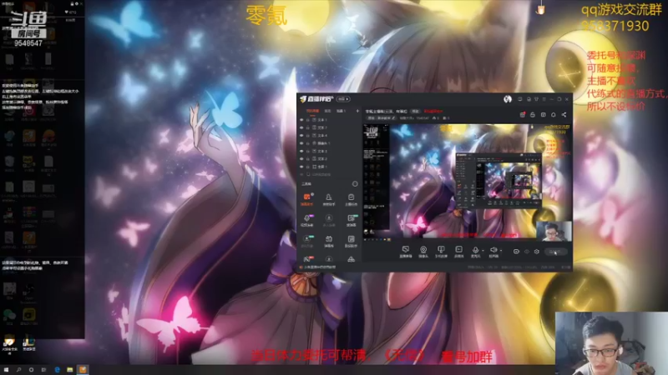Open the mode pill next to app logo
Viewport: 668px width, 375px height.
(x=343, y=99)
